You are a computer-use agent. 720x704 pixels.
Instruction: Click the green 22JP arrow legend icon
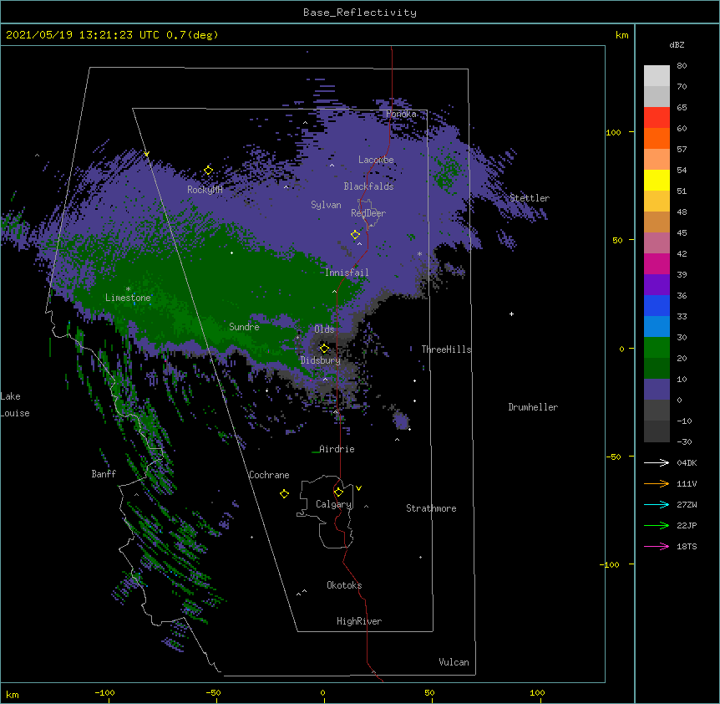[x=657, y=525]
